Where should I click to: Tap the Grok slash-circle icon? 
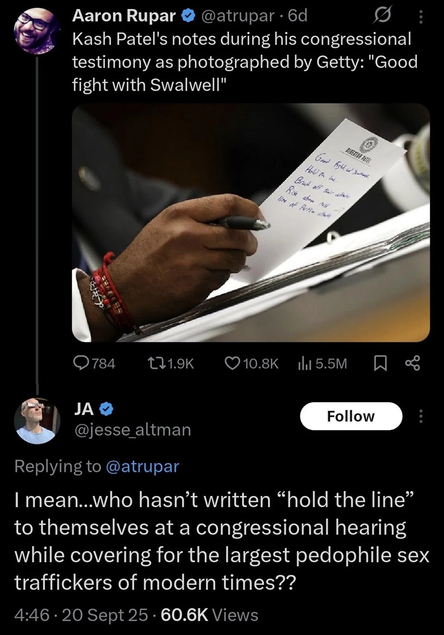pos(382,16)
